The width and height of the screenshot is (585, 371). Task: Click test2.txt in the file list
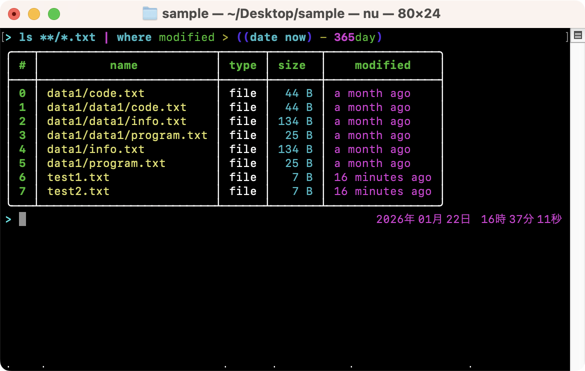[78, 191]
